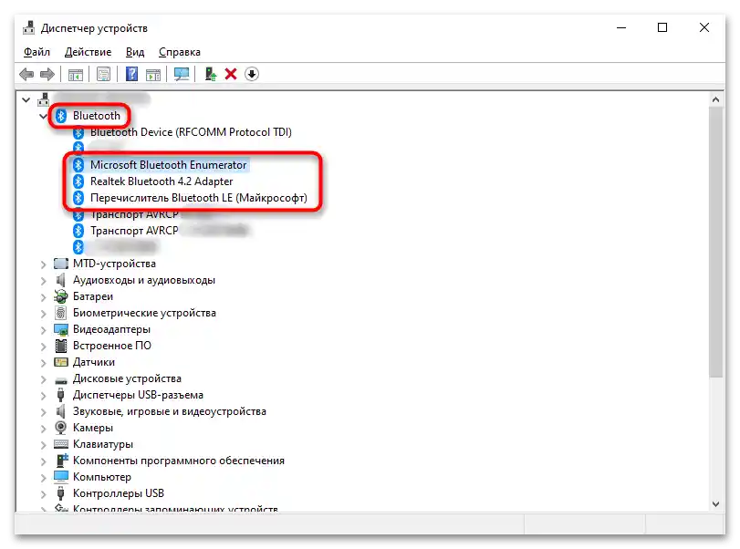Screen dimensions: 740x549
Task: Select the Компьютер label
Action: (x=102, y=477)
